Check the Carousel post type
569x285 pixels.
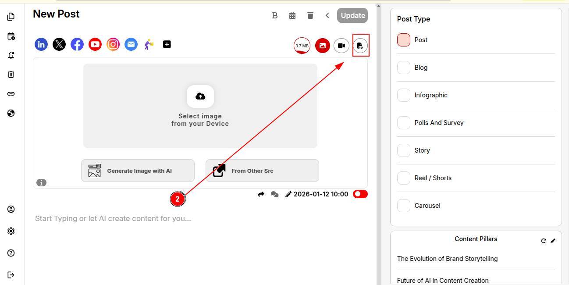point(404,206)
